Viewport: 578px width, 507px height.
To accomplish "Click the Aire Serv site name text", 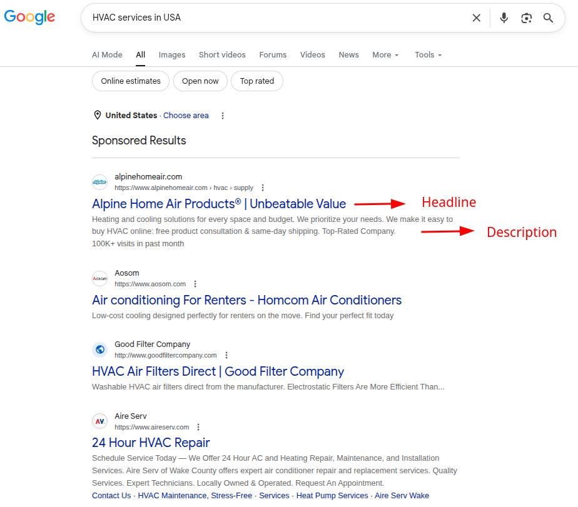I will [x=131, y=416].
